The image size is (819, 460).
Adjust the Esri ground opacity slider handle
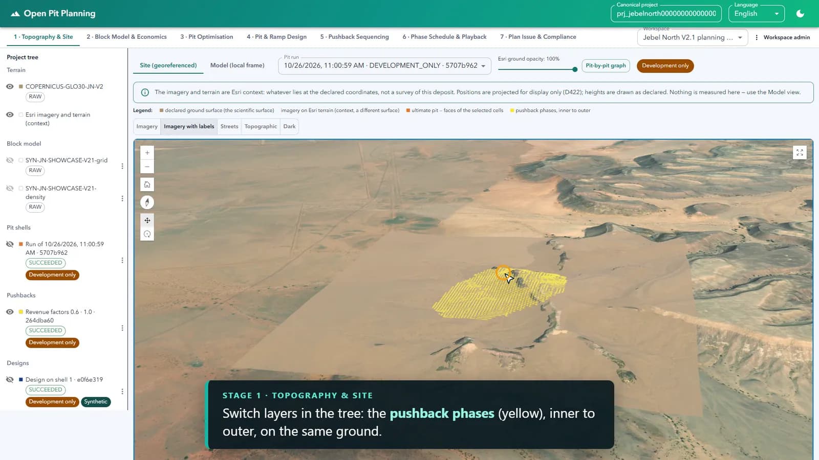pos(575,70)
